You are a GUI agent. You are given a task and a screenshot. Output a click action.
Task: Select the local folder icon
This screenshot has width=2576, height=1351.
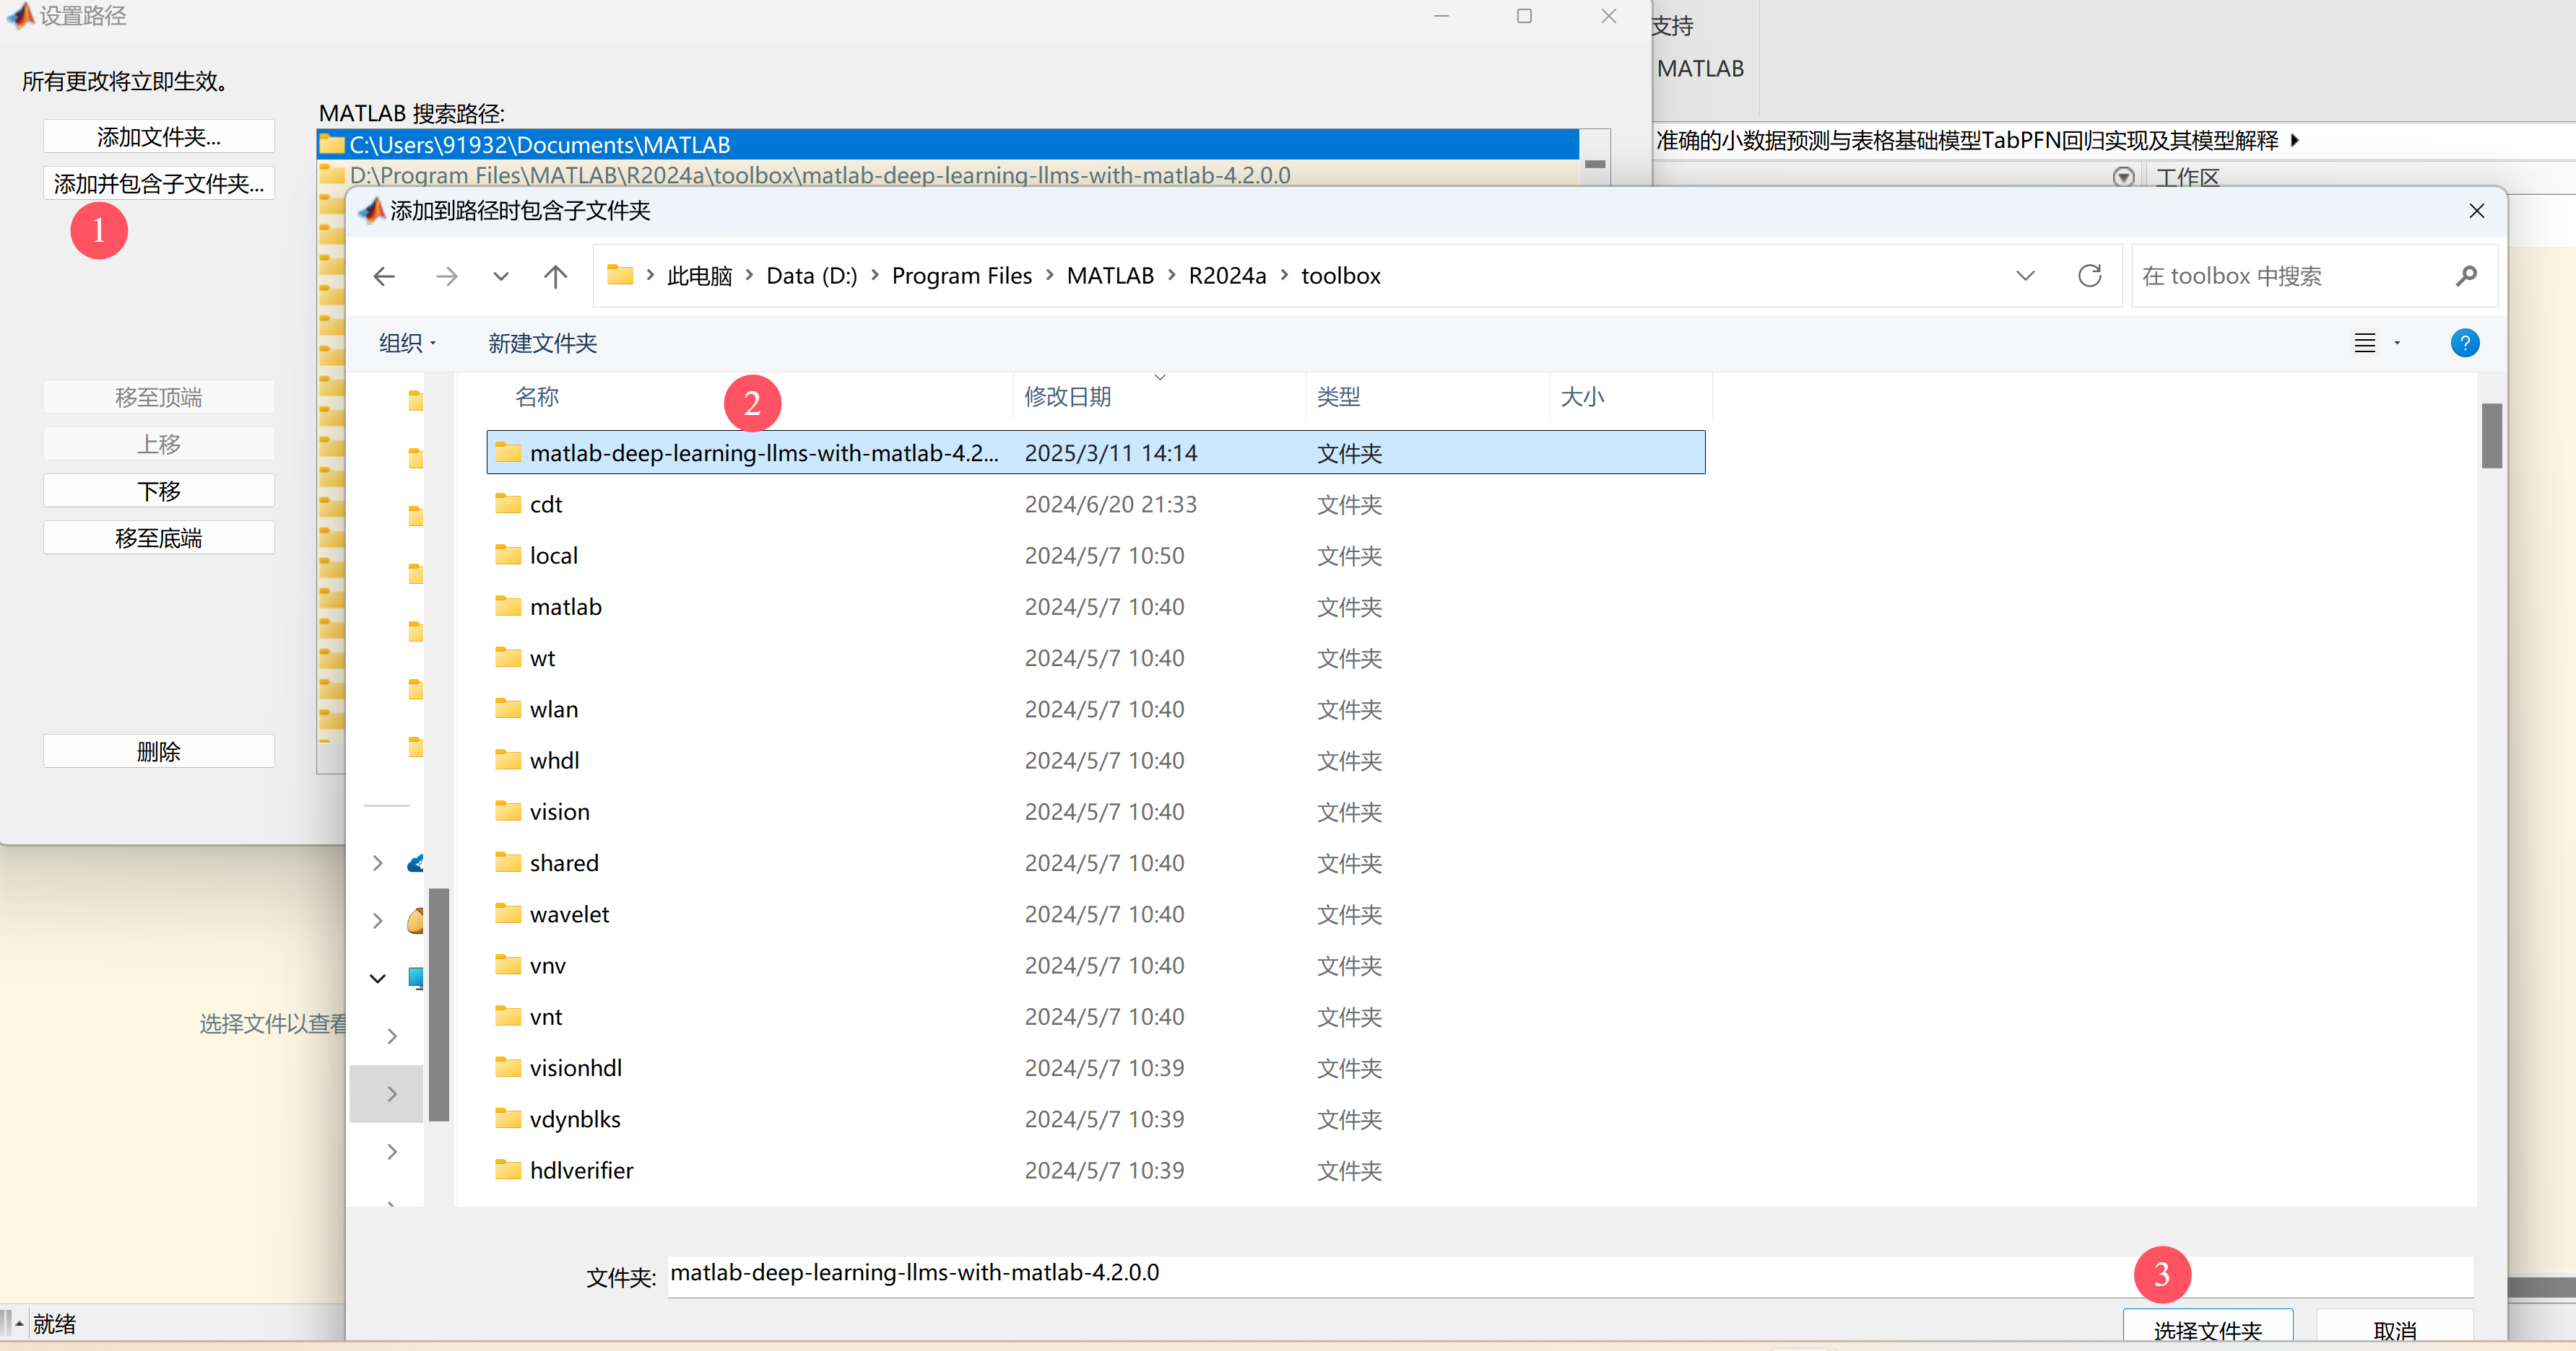pos(508,554)
